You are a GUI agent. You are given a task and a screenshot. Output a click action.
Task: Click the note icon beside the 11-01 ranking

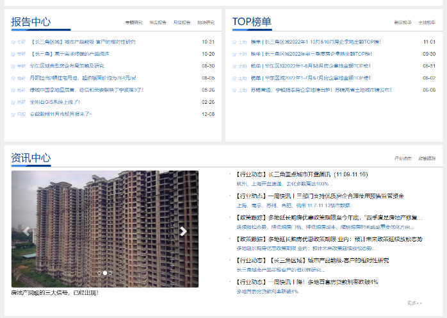tap(234, 42)
